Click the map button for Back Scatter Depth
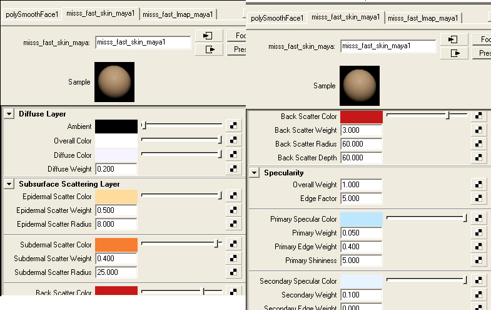 [x=478, y=158]
